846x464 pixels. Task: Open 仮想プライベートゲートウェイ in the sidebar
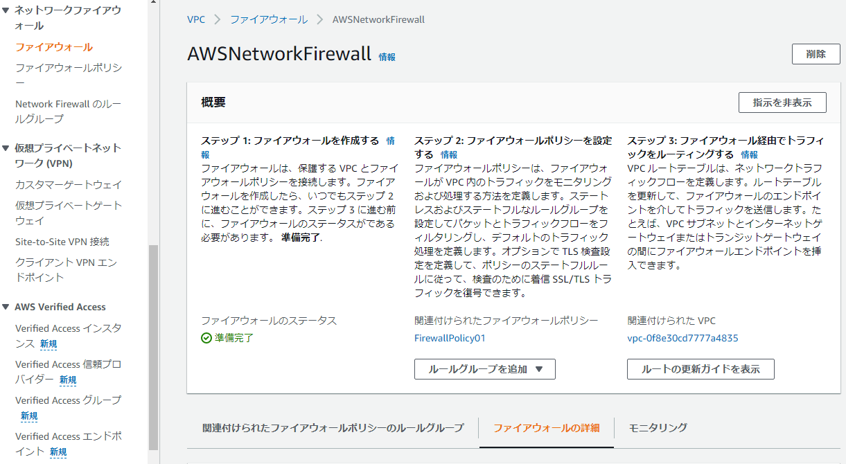(x=69, y=213)
